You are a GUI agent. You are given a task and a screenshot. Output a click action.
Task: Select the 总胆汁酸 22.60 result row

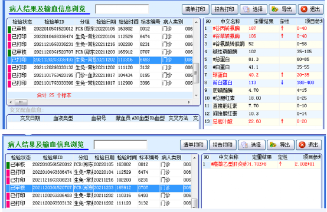[263, 121]
